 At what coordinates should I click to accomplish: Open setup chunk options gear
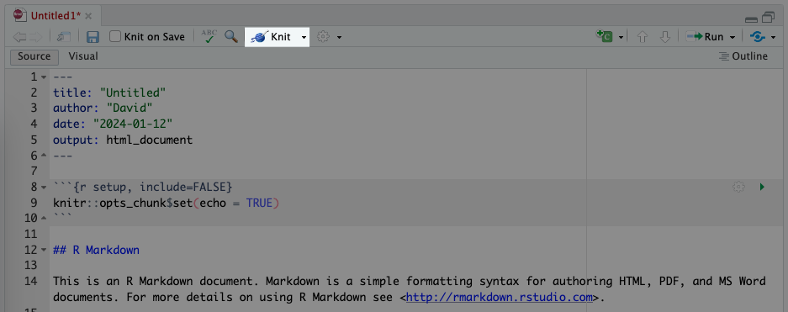pos(738,187)
